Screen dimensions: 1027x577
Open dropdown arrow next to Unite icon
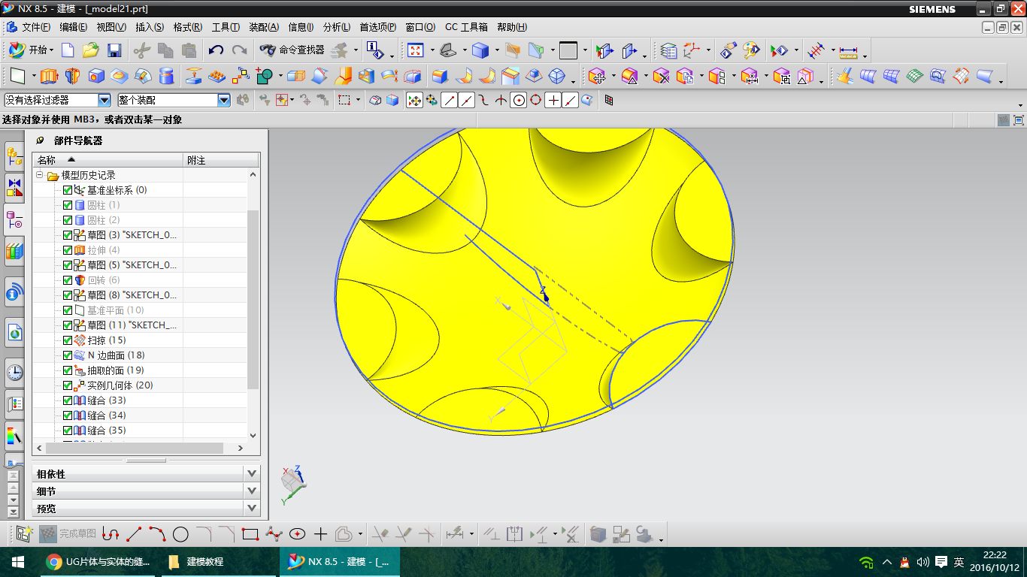pyautogui.click(x=280, y=77)
